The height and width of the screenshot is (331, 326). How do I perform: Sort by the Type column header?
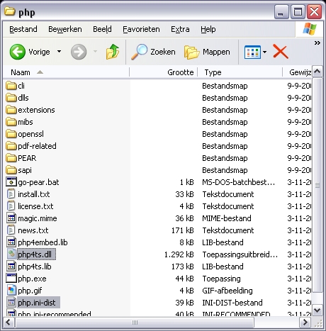click(240, 72)
